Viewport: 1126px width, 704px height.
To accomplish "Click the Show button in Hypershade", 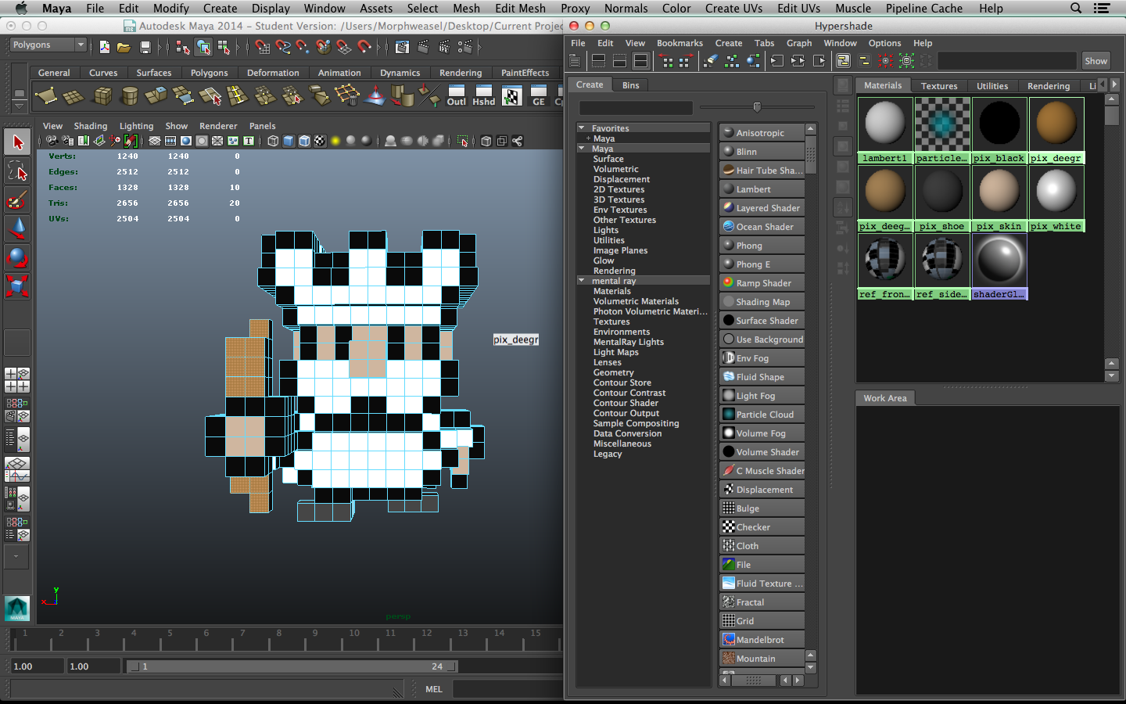I will point(1096,61).
